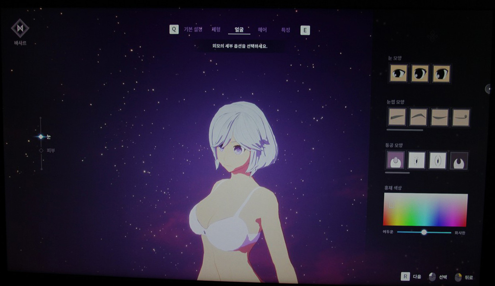495x286 pixels.
Task: Click the 눈 모양 section label
Action: [x=395, y=58]
